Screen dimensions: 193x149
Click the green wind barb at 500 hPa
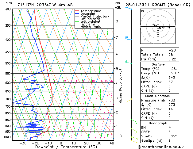coord(129,62)
